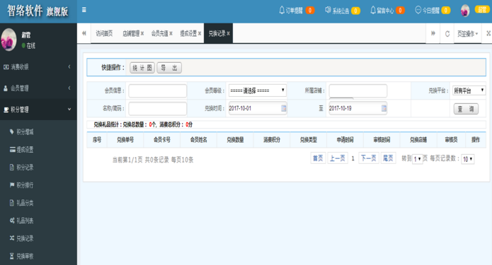The width and height of the screenshot is (492, 265).
Task: Click the 查询 search button
Action: [x=466, y=109]
